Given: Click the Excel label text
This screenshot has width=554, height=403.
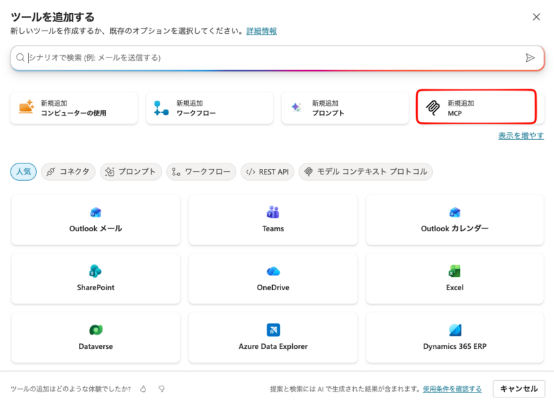Looking at the screenshot, I should [455, 287].
